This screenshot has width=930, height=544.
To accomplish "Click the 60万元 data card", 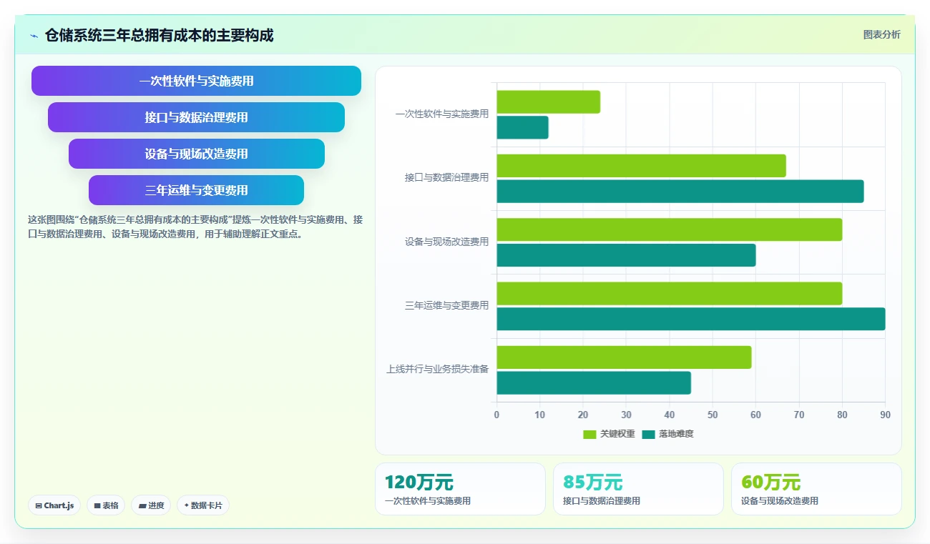I will [816, 489].
